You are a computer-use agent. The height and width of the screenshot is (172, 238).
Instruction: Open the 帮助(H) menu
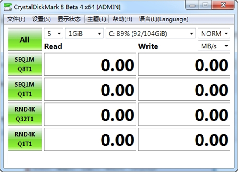coord(122,19)
